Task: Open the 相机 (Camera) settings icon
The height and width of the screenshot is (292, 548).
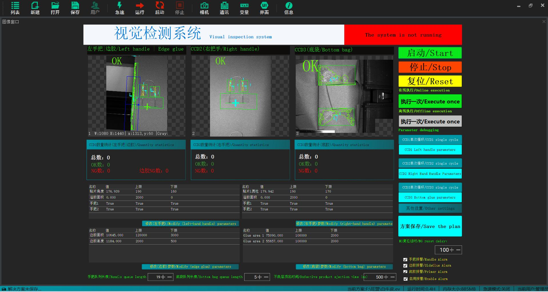Action: click(x=204, y=8)
